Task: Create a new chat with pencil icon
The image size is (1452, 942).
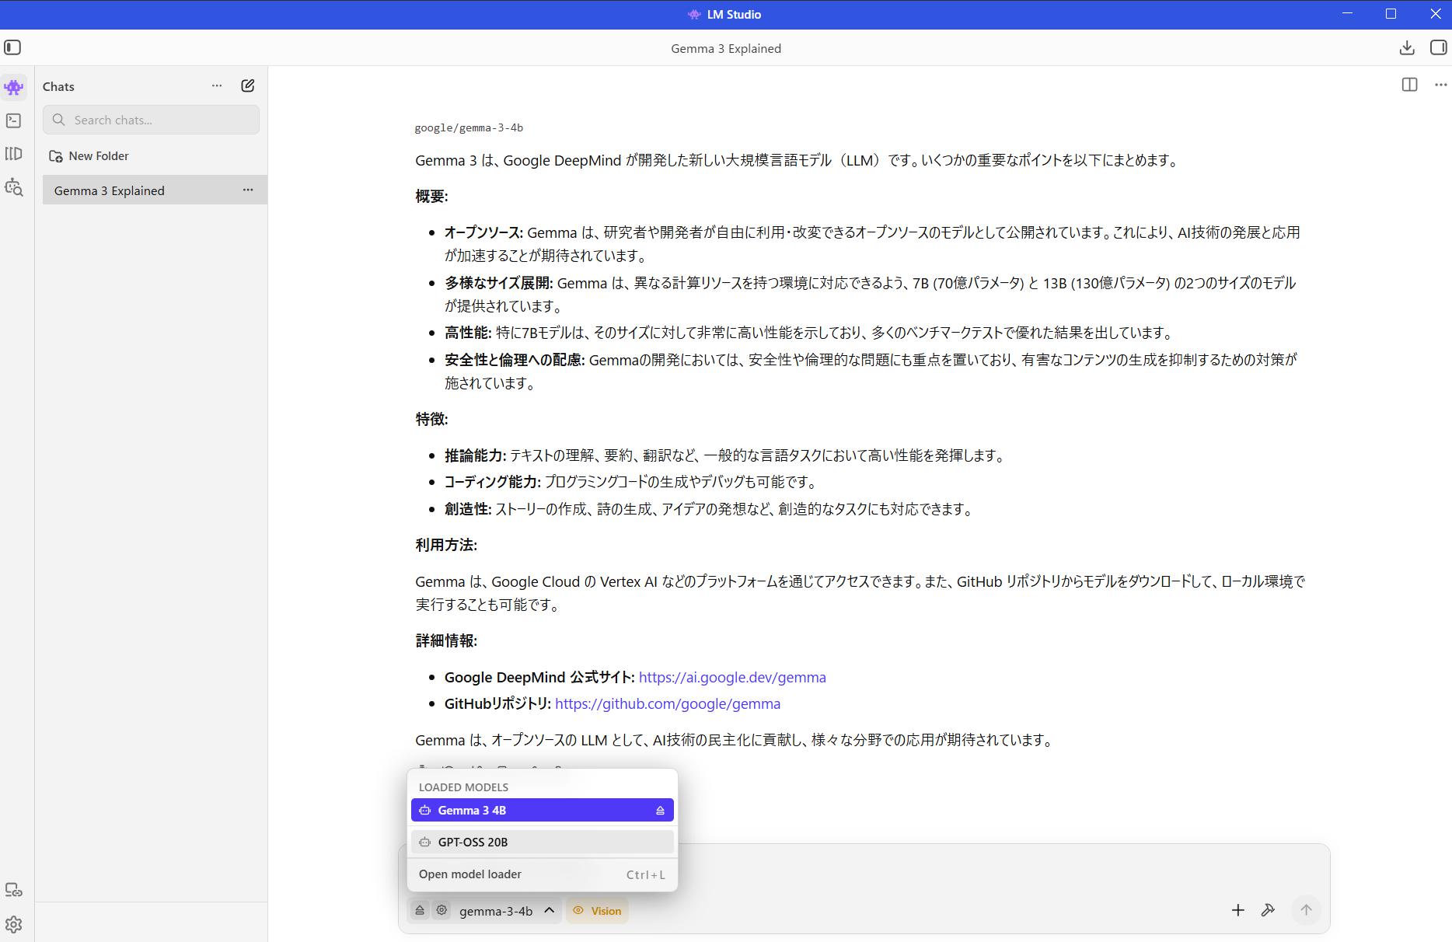Action: 247,86
